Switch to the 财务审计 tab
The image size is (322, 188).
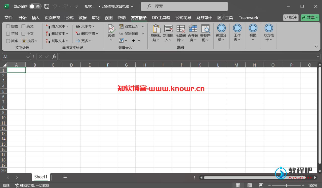(204, 18)
